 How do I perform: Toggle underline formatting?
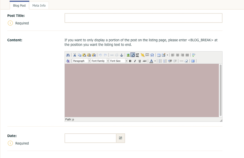point(140,61)
